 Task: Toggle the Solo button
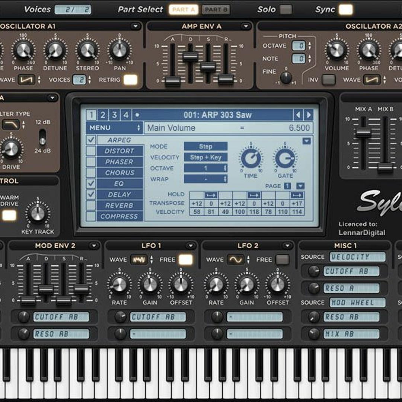pyautogui.click(x=285, y=10)
